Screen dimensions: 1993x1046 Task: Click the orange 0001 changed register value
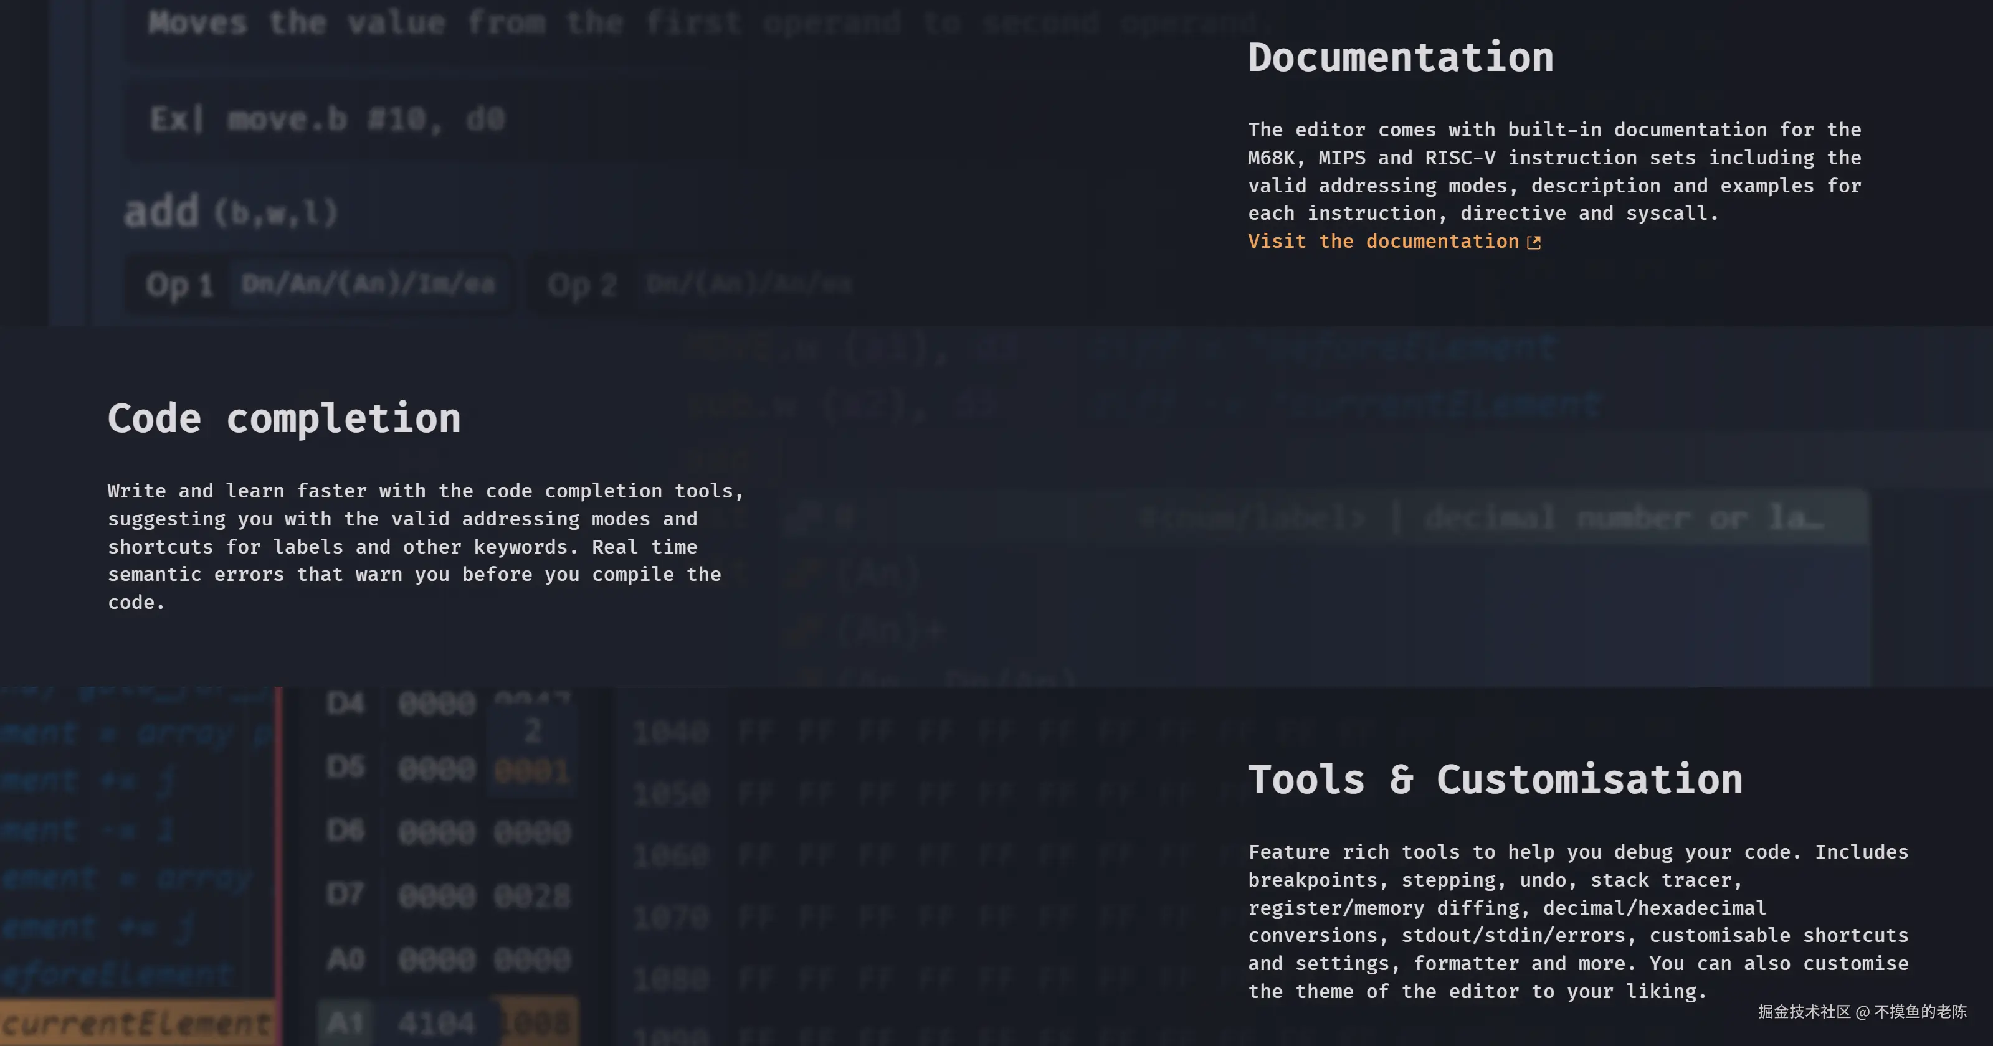tap(532, 771)
